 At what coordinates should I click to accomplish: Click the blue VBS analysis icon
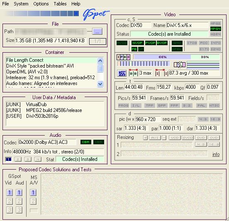coord(122,73)
